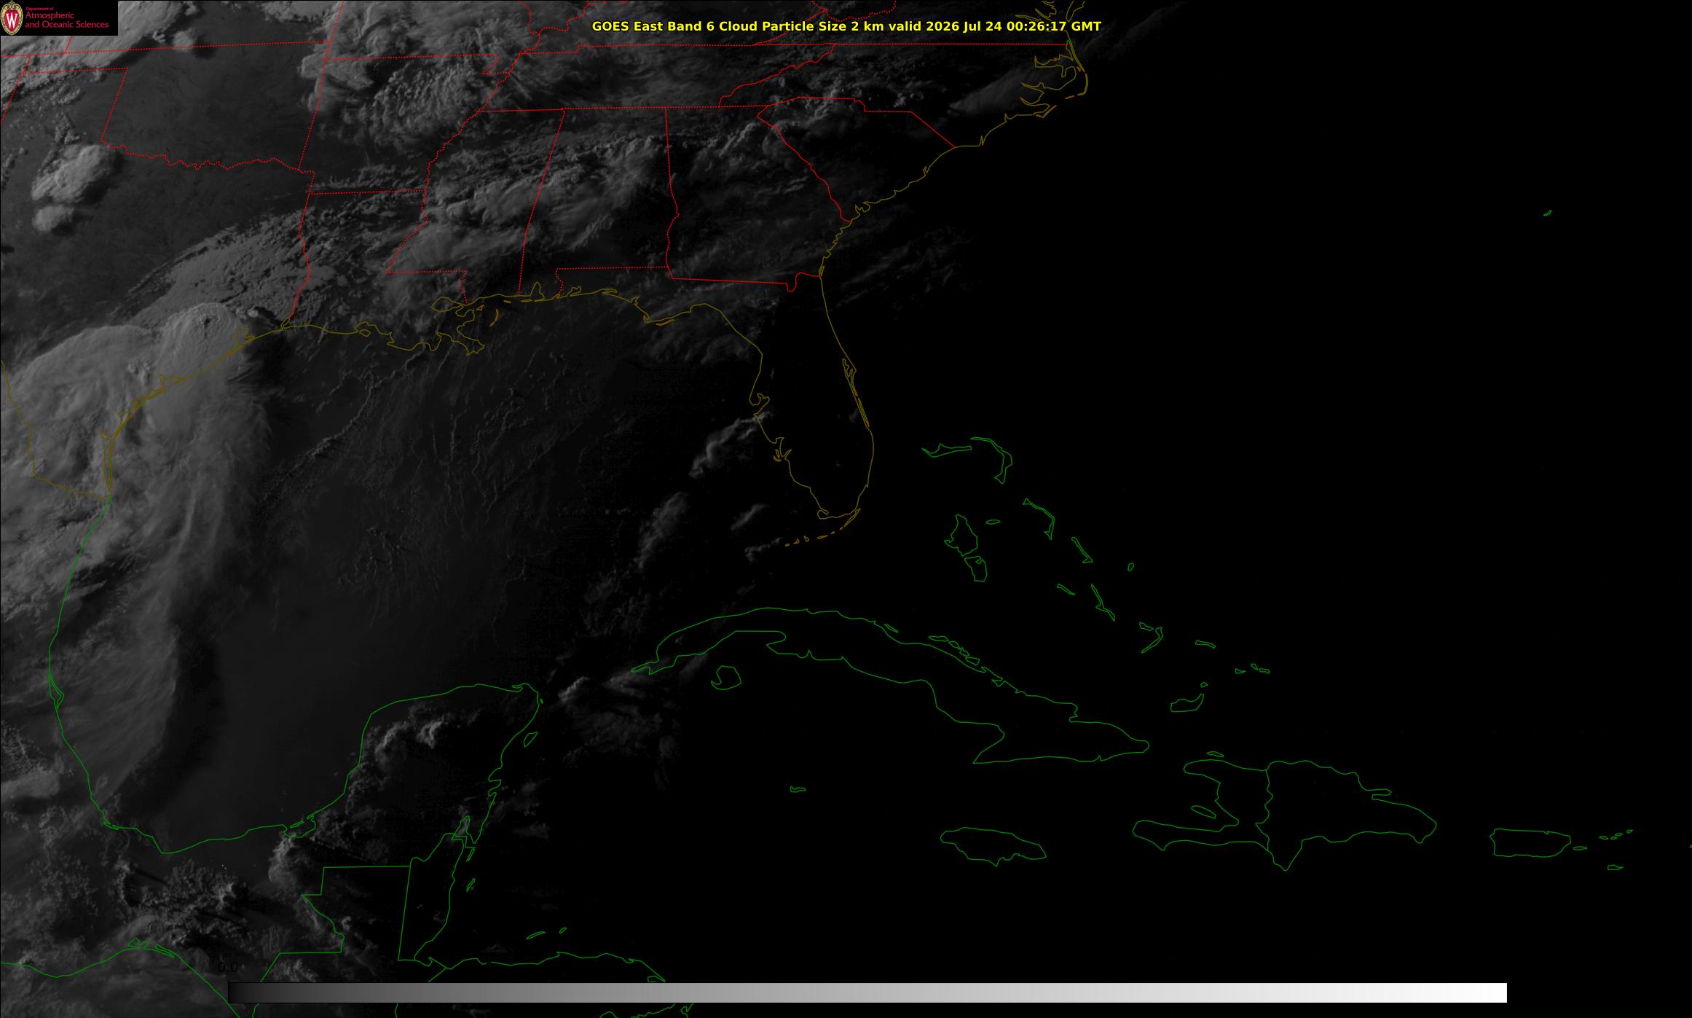Click the white right end of colorbar

click(1493, 992)
